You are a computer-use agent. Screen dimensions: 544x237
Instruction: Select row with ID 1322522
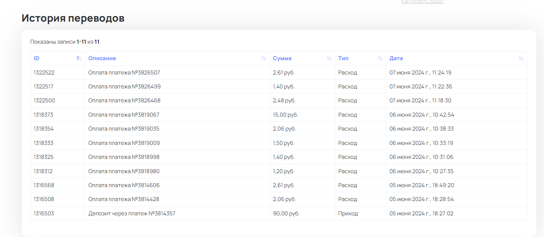click(44, 73)
